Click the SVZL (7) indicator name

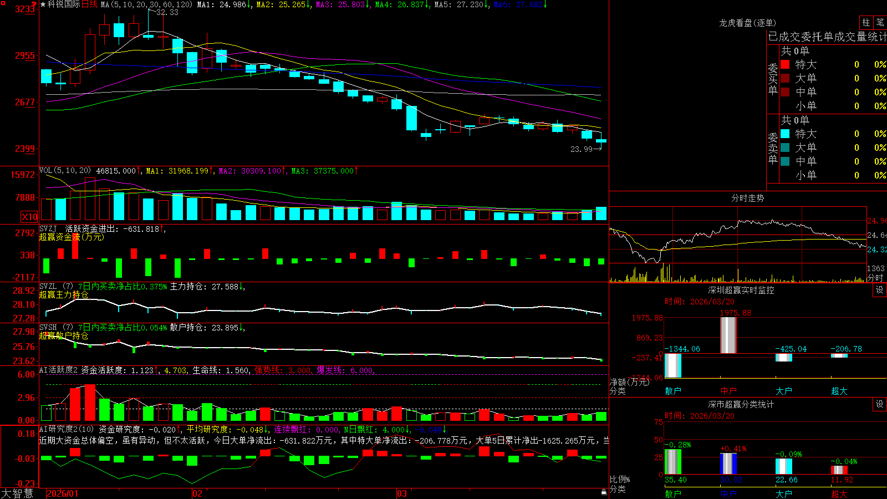tap(56, 287)
